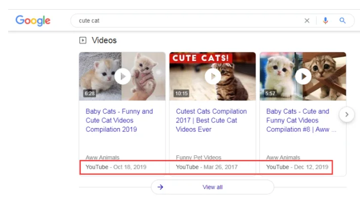
Task: Open Baby Cats Compilation #8 title link
Action: 298,120
